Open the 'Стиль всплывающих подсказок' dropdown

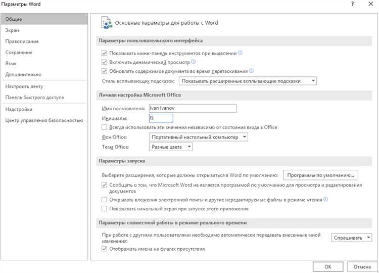tap(248, 81)
